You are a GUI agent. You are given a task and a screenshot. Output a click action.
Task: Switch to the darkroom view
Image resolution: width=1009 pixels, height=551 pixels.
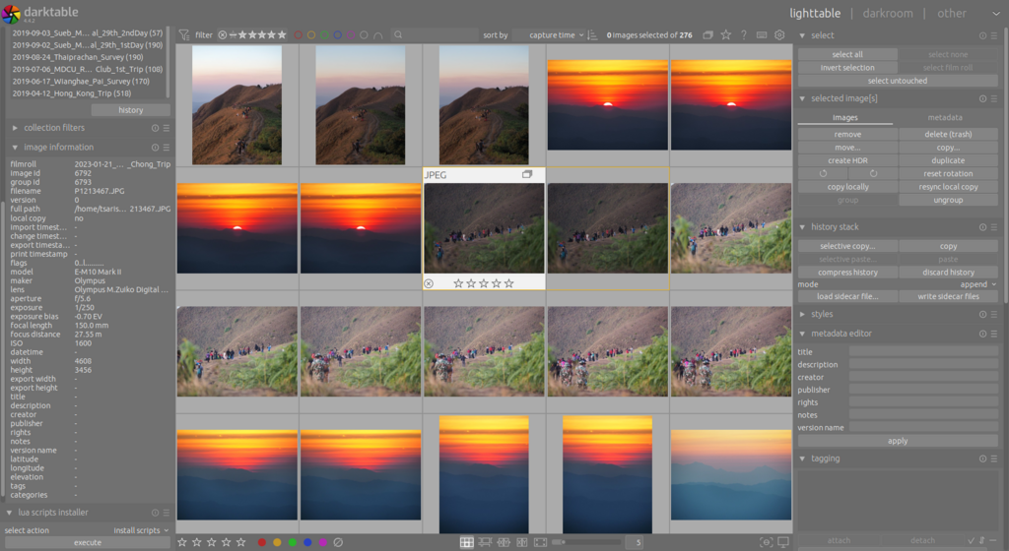888,13
